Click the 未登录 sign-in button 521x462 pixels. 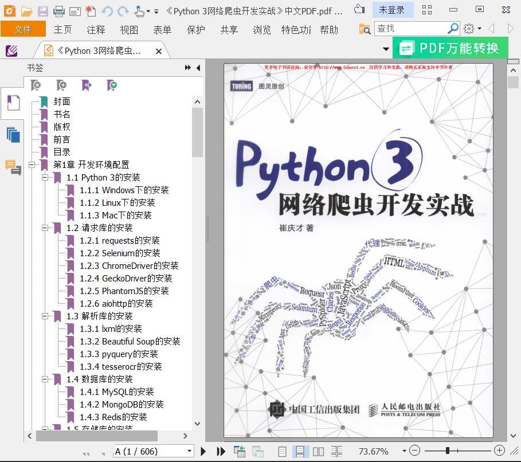point(393,10)
